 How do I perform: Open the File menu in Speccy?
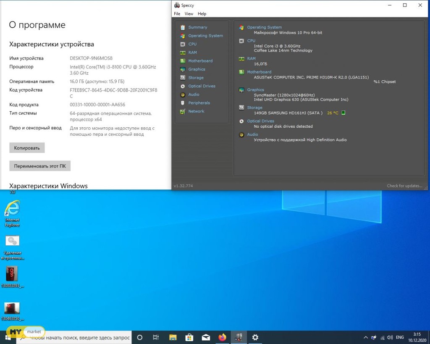tap(177, 14)
